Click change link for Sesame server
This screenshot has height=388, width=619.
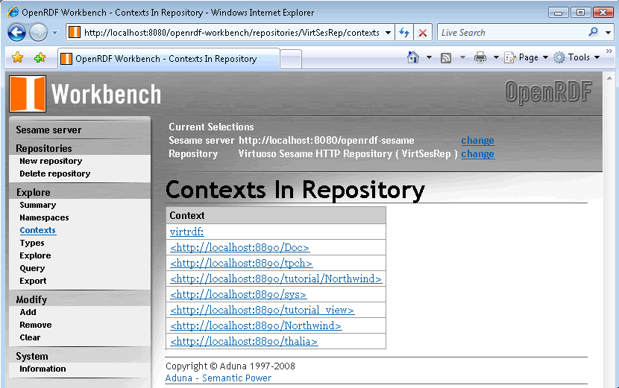click(x=477, y=140)
